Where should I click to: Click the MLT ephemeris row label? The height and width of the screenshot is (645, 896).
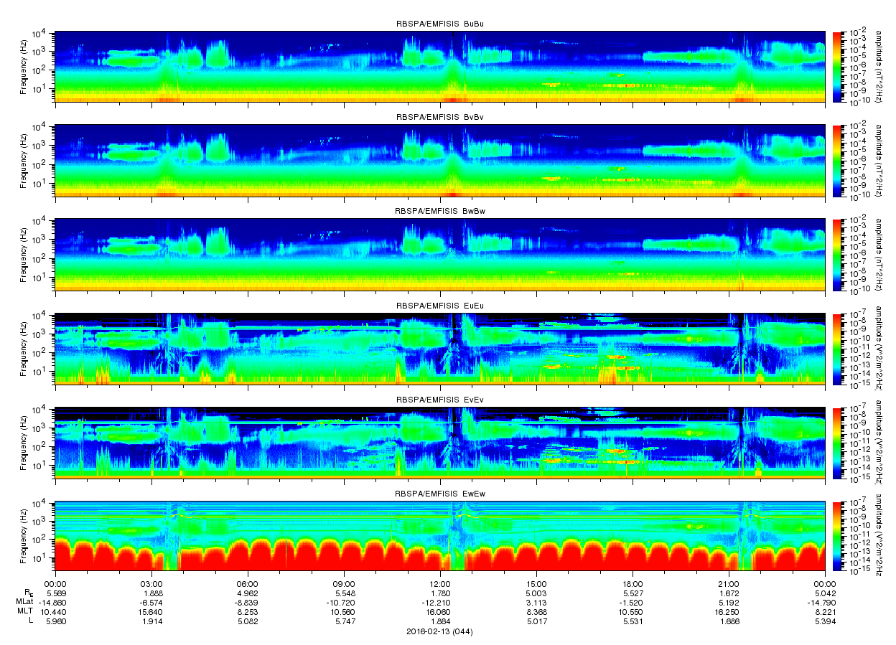tap(25, 611)
